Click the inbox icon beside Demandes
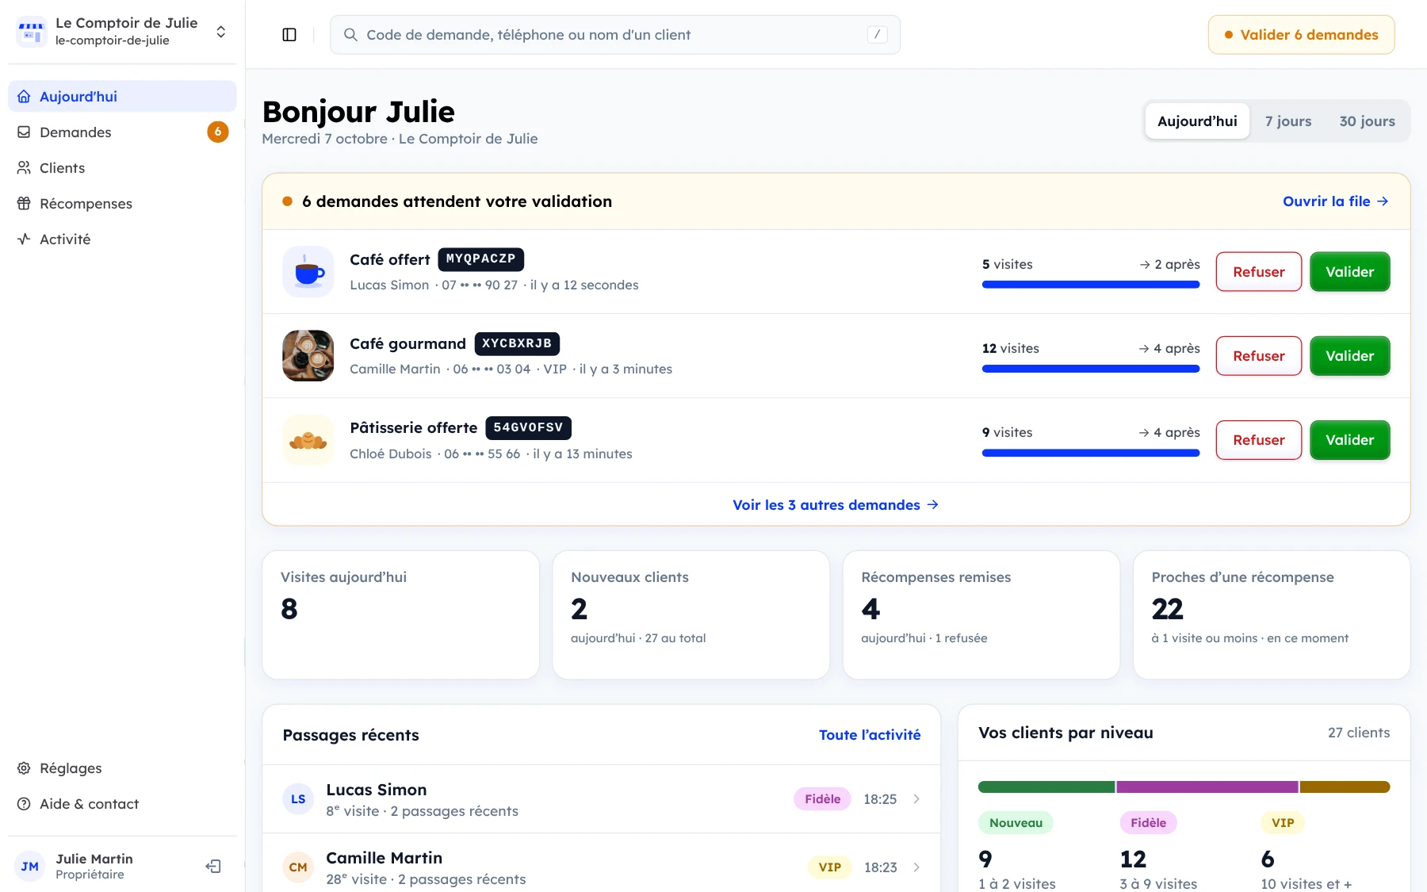This screenshot has height=892, width=1427. point(25,132)
